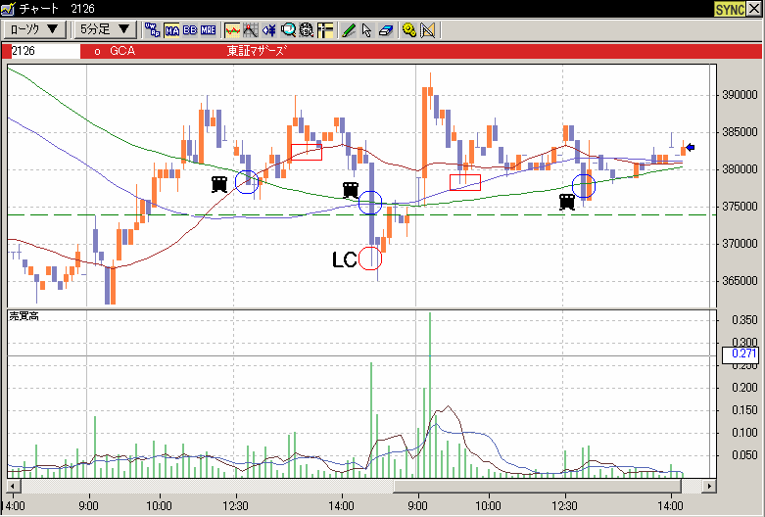The width and height of the screenshot is (765, 517).
Task: Click the yen price marker icon
Action: pos(268,30)
